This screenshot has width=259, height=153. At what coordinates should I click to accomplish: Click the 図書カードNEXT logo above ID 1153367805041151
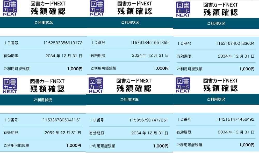pos(10,86)
